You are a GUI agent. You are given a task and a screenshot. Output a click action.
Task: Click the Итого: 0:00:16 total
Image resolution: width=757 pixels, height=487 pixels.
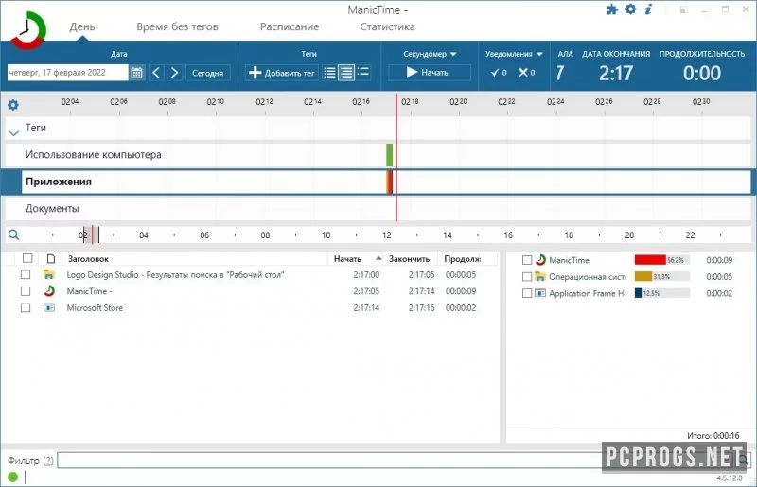tap(713, 435)
